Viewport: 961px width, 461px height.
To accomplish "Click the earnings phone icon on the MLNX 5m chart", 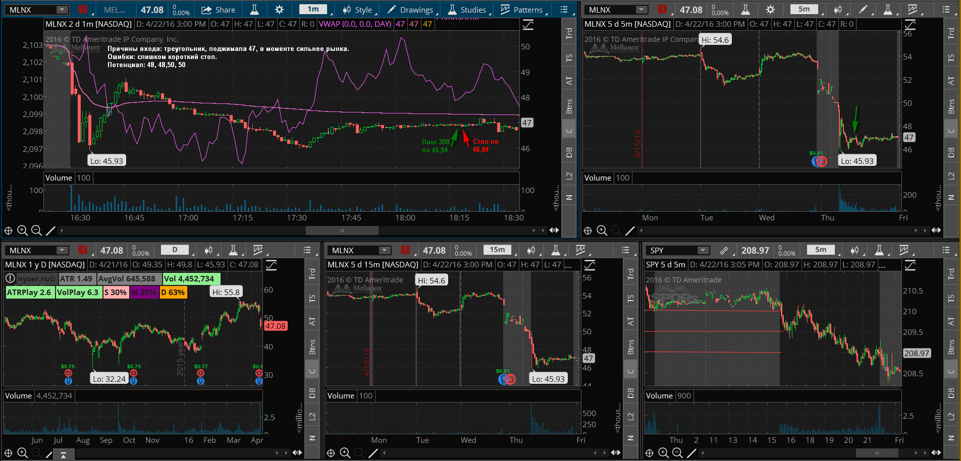I will click(x=822, y=161).
